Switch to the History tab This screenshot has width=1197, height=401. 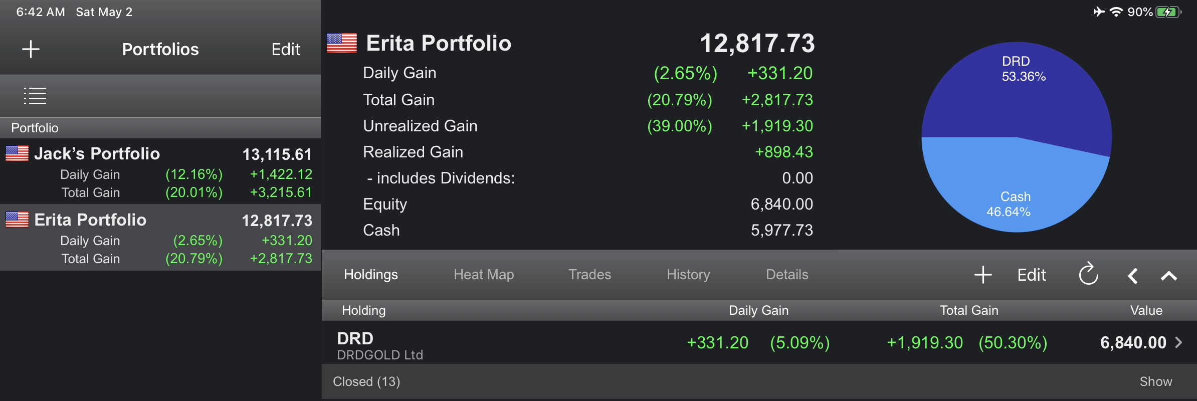click(688, 275)
